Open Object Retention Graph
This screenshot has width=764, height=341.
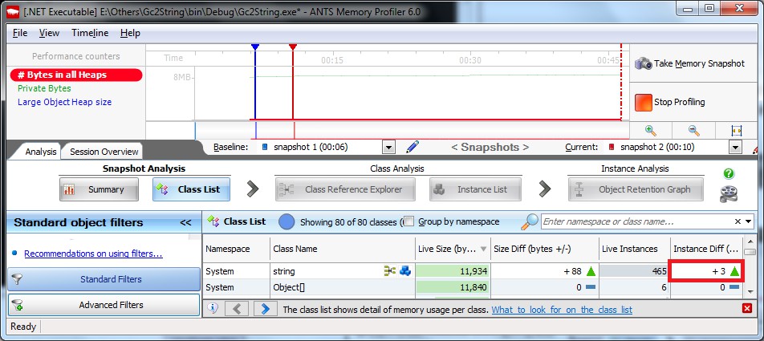pyautogui.click(x=636, y=189)
